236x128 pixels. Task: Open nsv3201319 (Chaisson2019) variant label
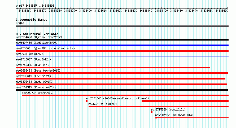[36, 87]
